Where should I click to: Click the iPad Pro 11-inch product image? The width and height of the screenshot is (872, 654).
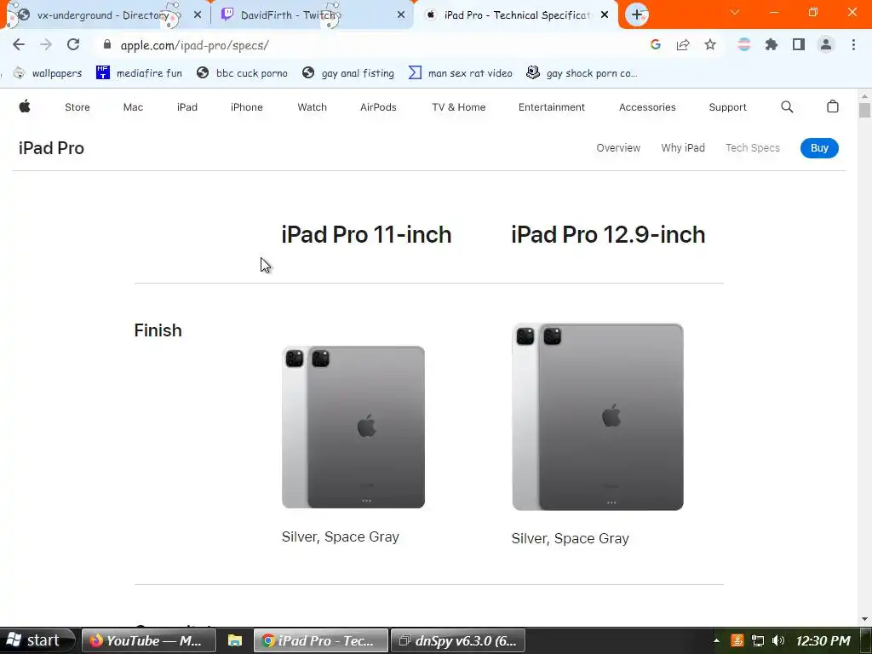click(353, 427)
